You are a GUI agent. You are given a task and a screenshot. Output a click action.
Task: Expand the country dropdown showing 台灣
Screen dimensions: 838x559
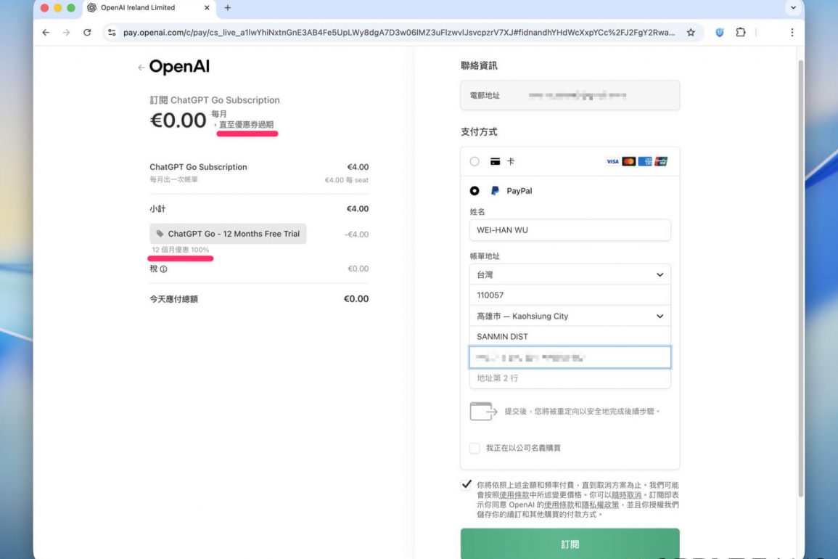(x=570, y=275)
